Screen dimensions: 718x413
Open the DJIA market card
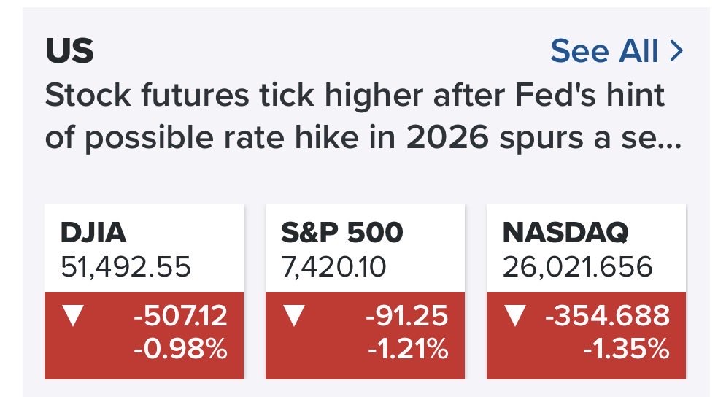pos(144,292)
